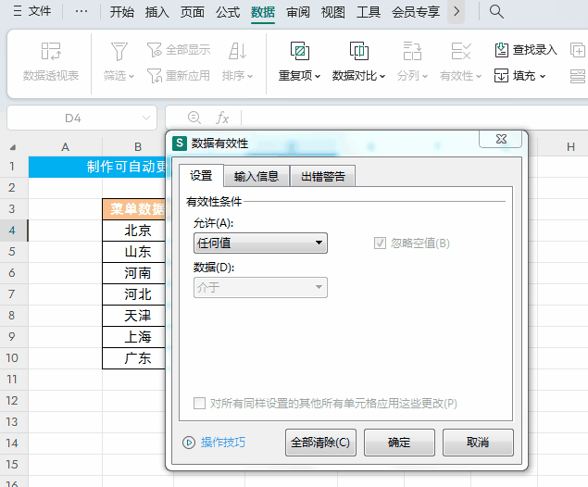Viewport: 588px width, 487px height.
Task: Open the 工具 ribbon tab
Action: click(x=369, y=12)
